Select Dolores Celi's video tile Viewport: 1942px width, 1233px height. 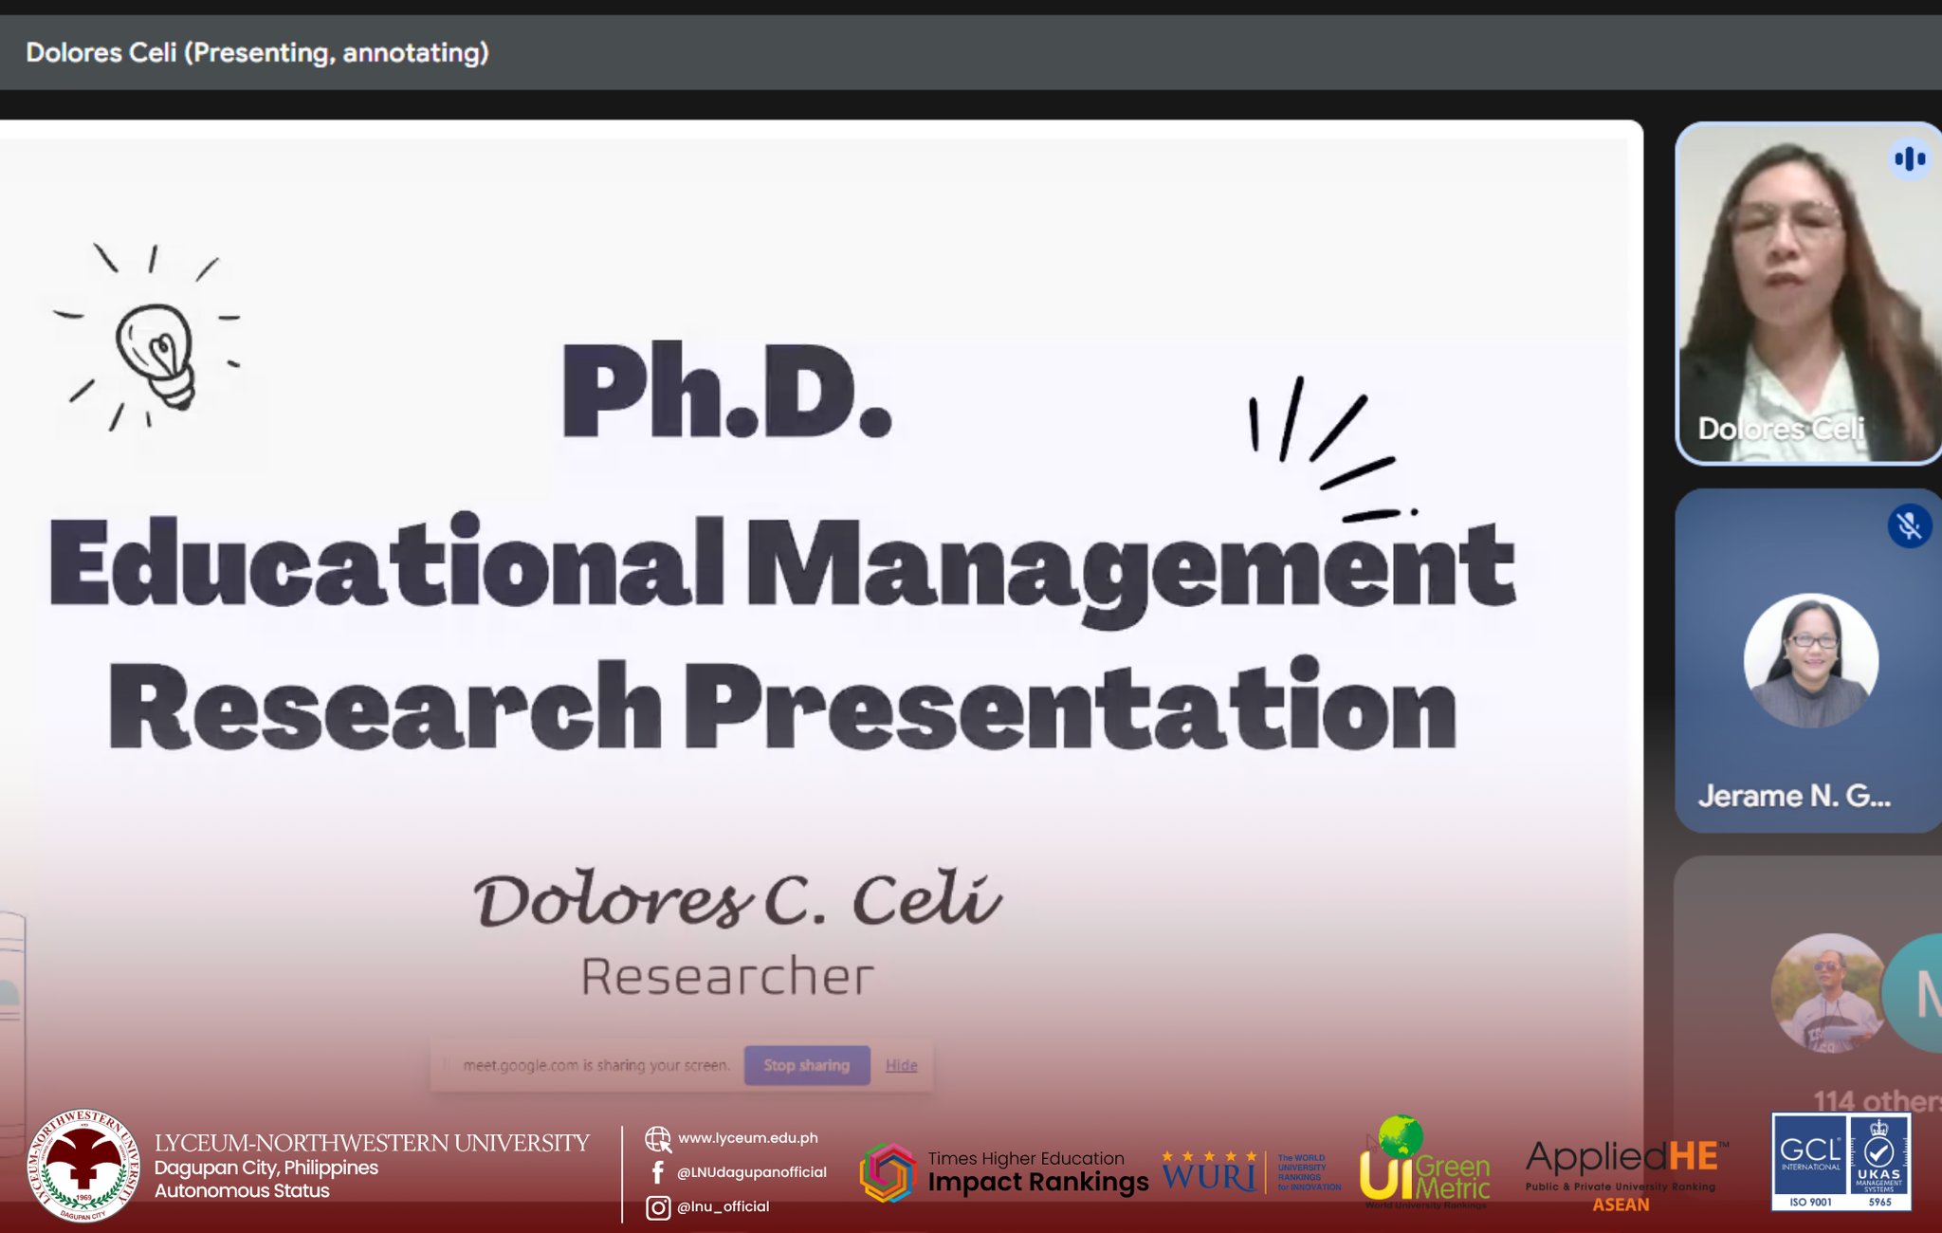[1806, 294]
